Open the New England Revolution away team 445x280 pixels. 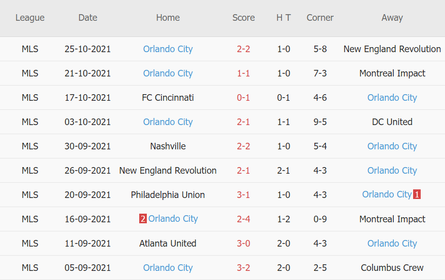pyautogui.click(x=392, y=49)
